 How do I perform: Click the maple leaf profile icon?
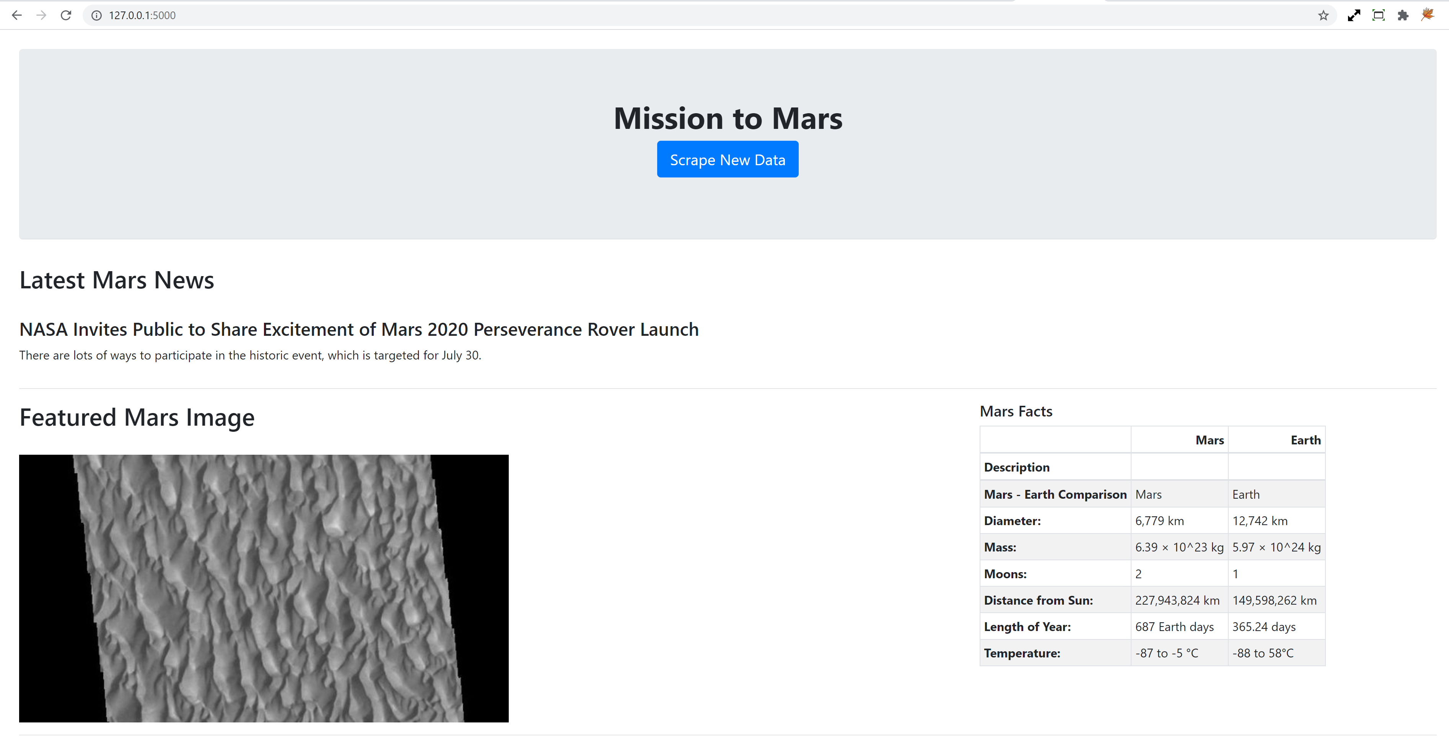[x=1428, y=15]
